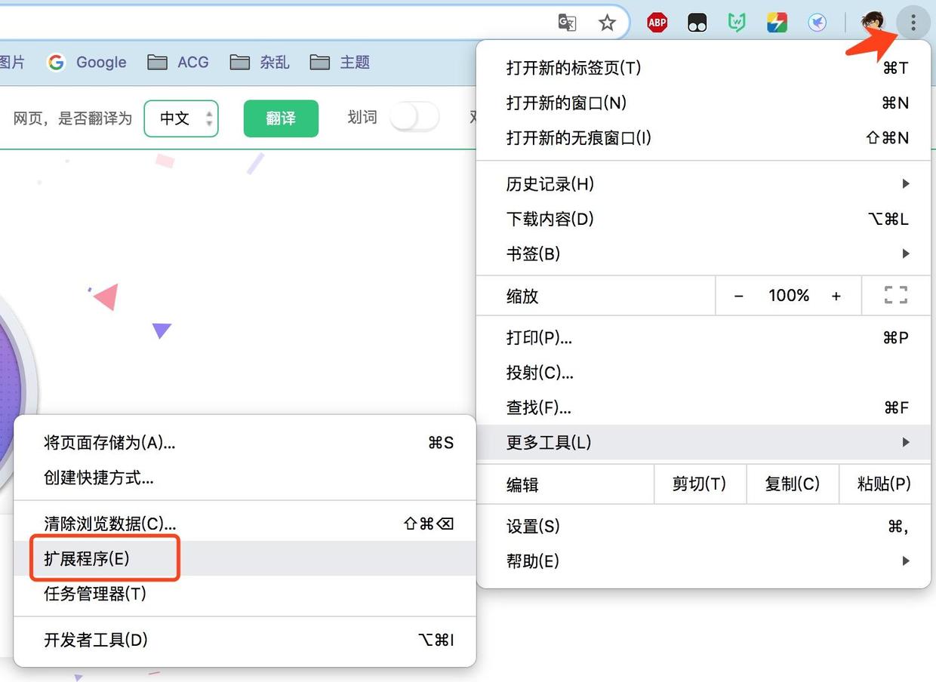Click the translate page icon in address bar
936x682 pixels.
tap(567, 23)
